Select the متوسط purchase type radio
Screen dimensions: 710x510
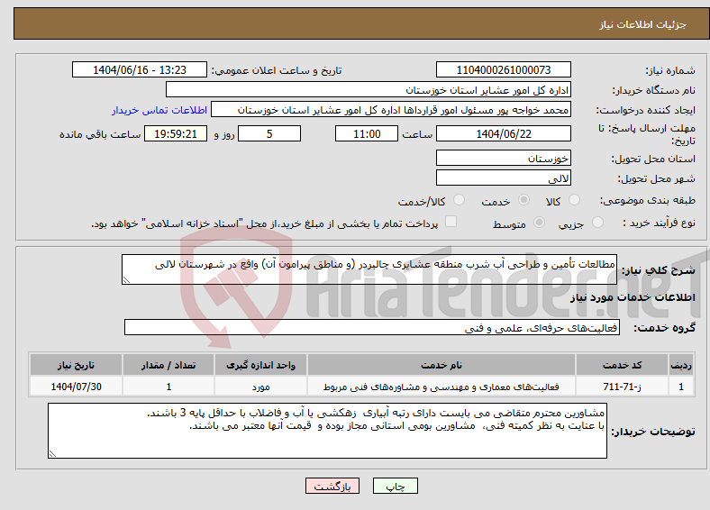click(x=540, y=222)
